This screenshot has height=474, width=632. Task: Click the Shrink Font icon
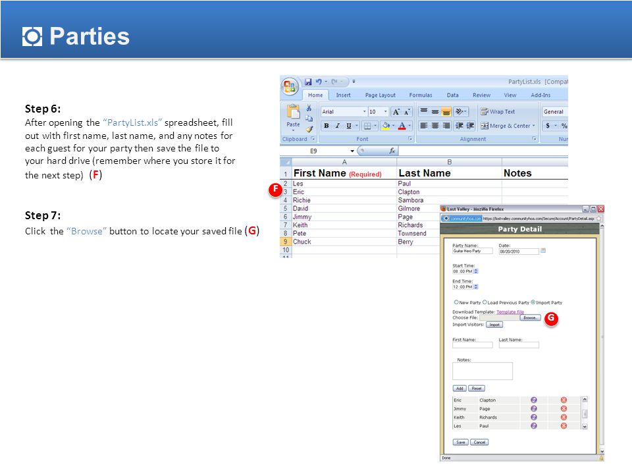pos(407,112)
